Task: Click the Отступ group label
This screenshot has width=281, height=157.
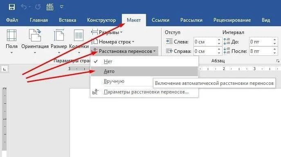Action: click(172, 32)
